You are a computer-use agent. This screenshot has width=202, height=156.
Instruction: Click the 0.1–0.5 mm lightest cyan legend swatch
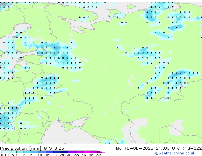point(5,152)
